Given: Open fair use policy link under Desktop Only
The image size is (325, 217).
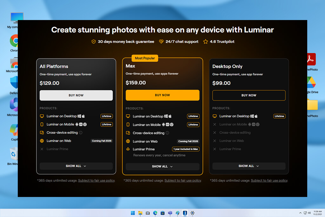Looking at the screenshot, I should 269,180.
